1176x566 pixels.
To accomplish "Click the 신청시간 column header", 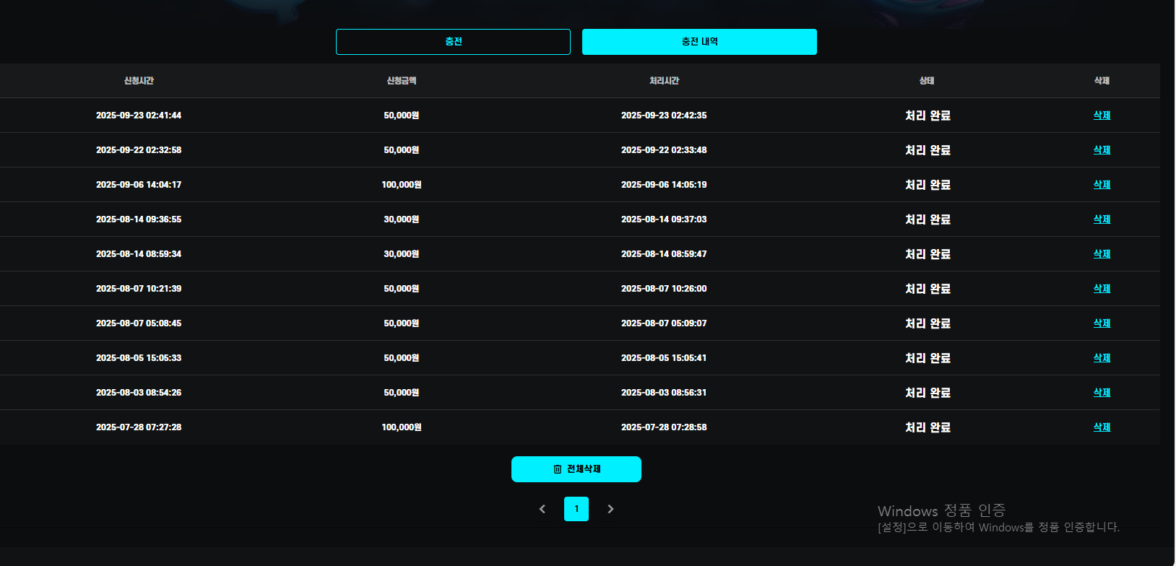I will pyautogui.click(x=139, y=81).
